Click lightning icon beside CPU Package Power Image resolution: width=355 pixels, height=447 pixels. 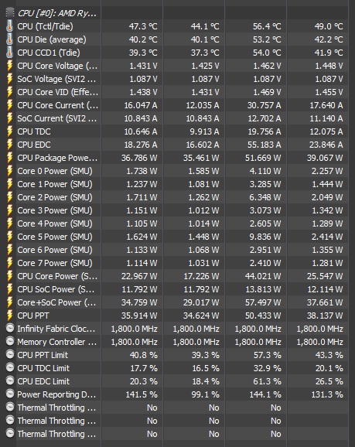pos(10,157)
